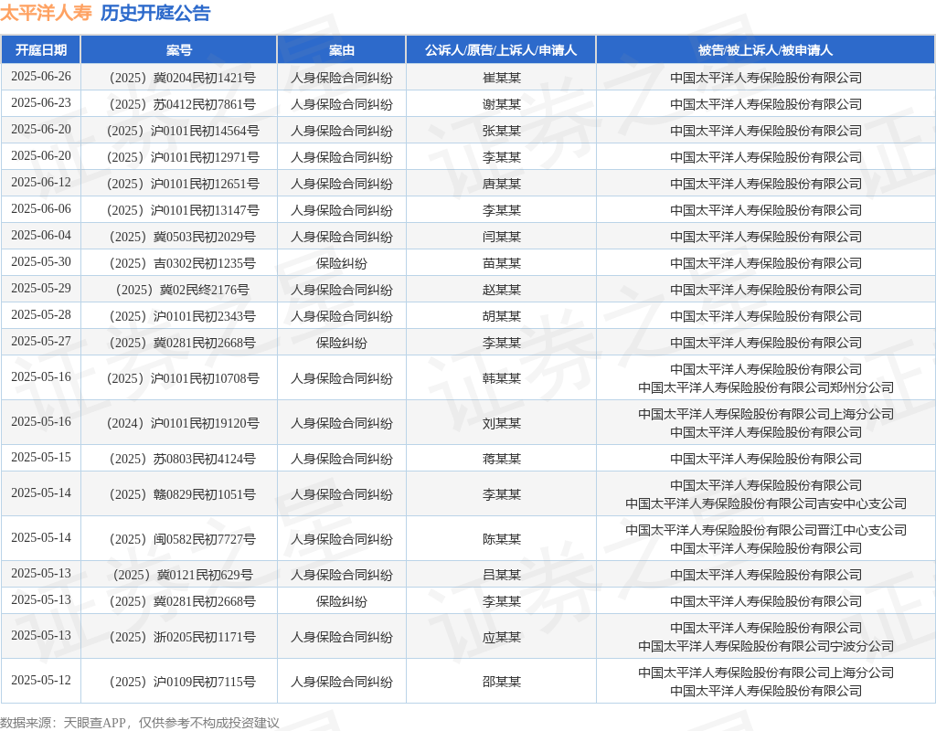The image size is (936, 731).
Task: Select case number 冀02民终2176号
Action: [182, 290]
